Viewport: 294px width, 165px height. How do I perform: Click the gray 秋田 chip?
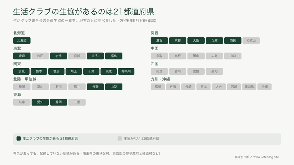pos(40,56)
